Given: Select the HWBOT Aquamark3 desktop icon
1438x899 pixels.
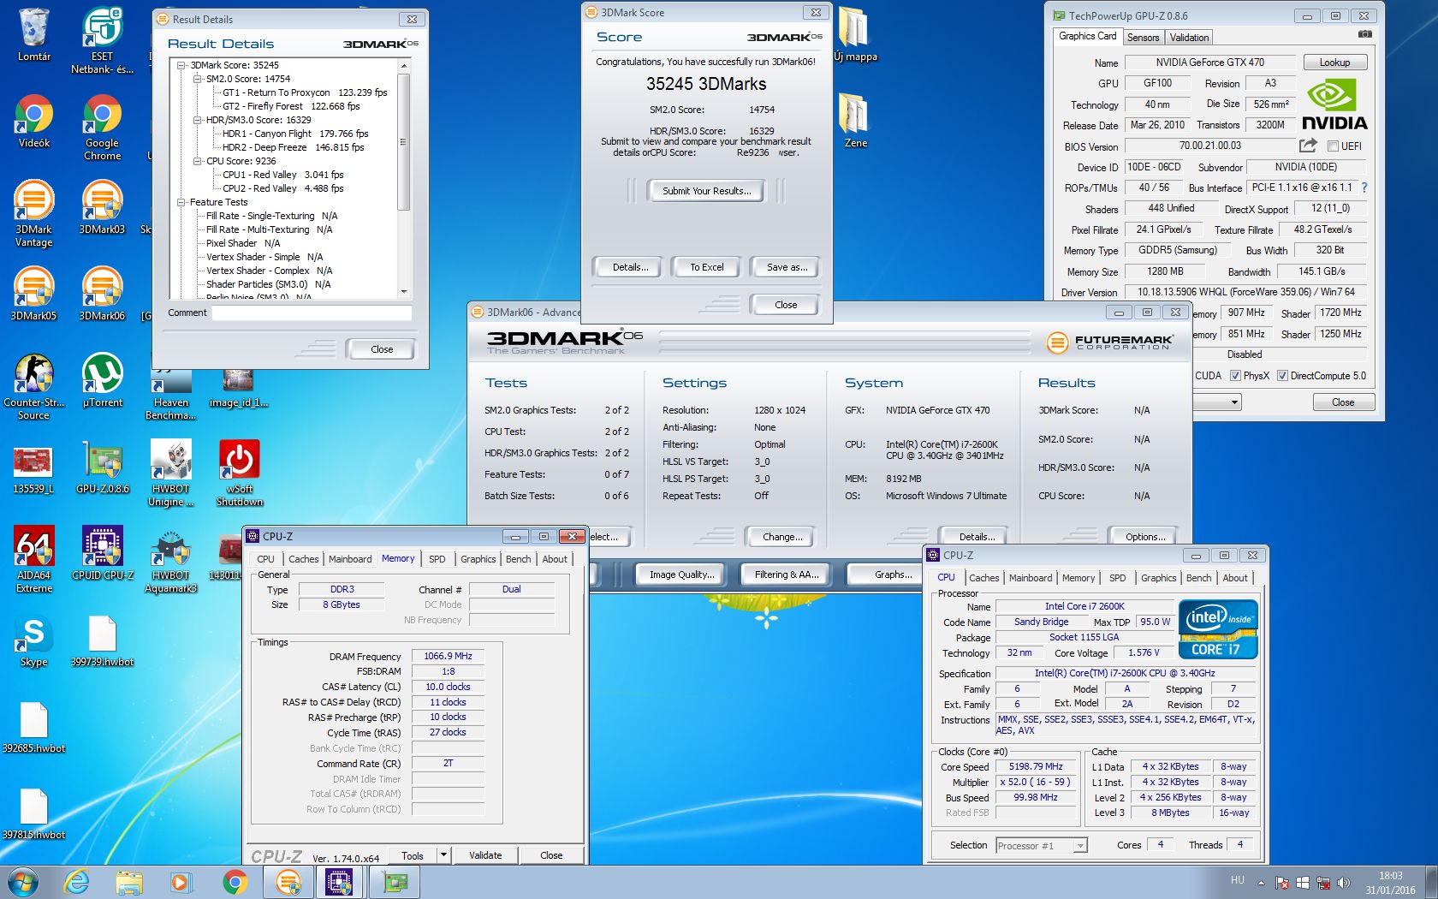Looking at the screenshot, I should point(170,560).
